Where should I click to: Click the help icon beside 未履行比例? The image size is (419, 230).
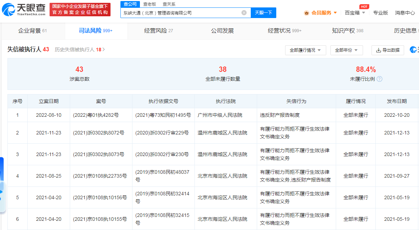(x=379, y=79)
